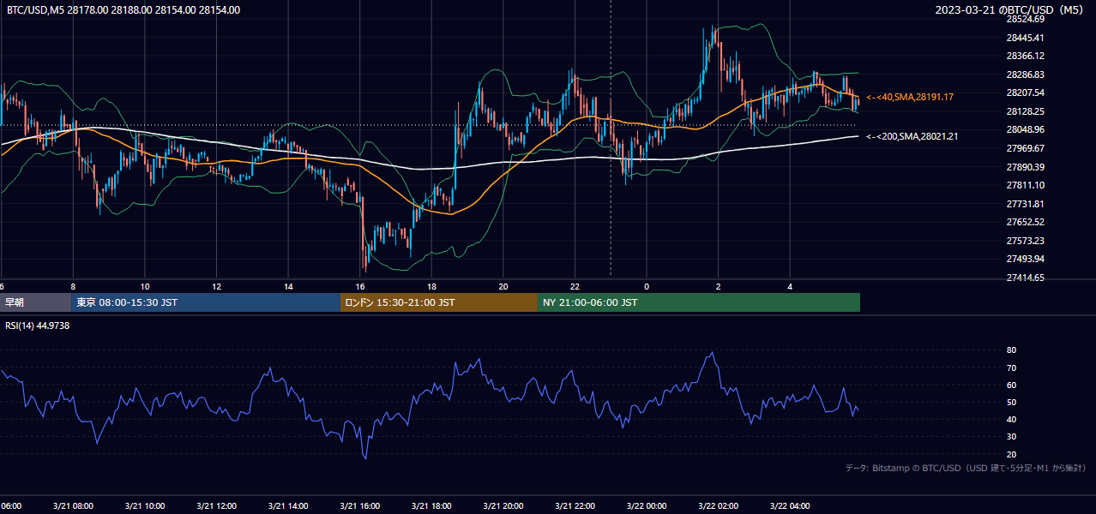Click the 3/21 20:00 time axis label

click(503, 506)
